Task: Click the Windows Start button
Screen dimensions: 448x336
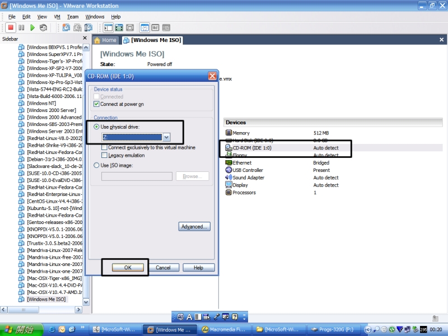Action: coord(21,329)
